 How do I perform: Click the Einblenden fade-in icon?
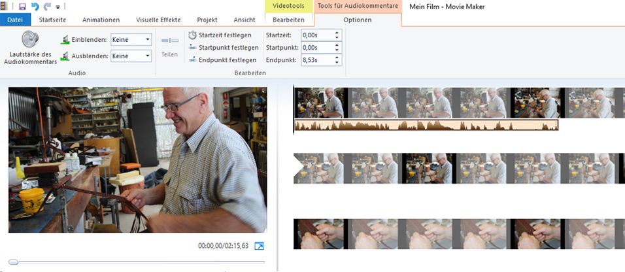(65, 39)
